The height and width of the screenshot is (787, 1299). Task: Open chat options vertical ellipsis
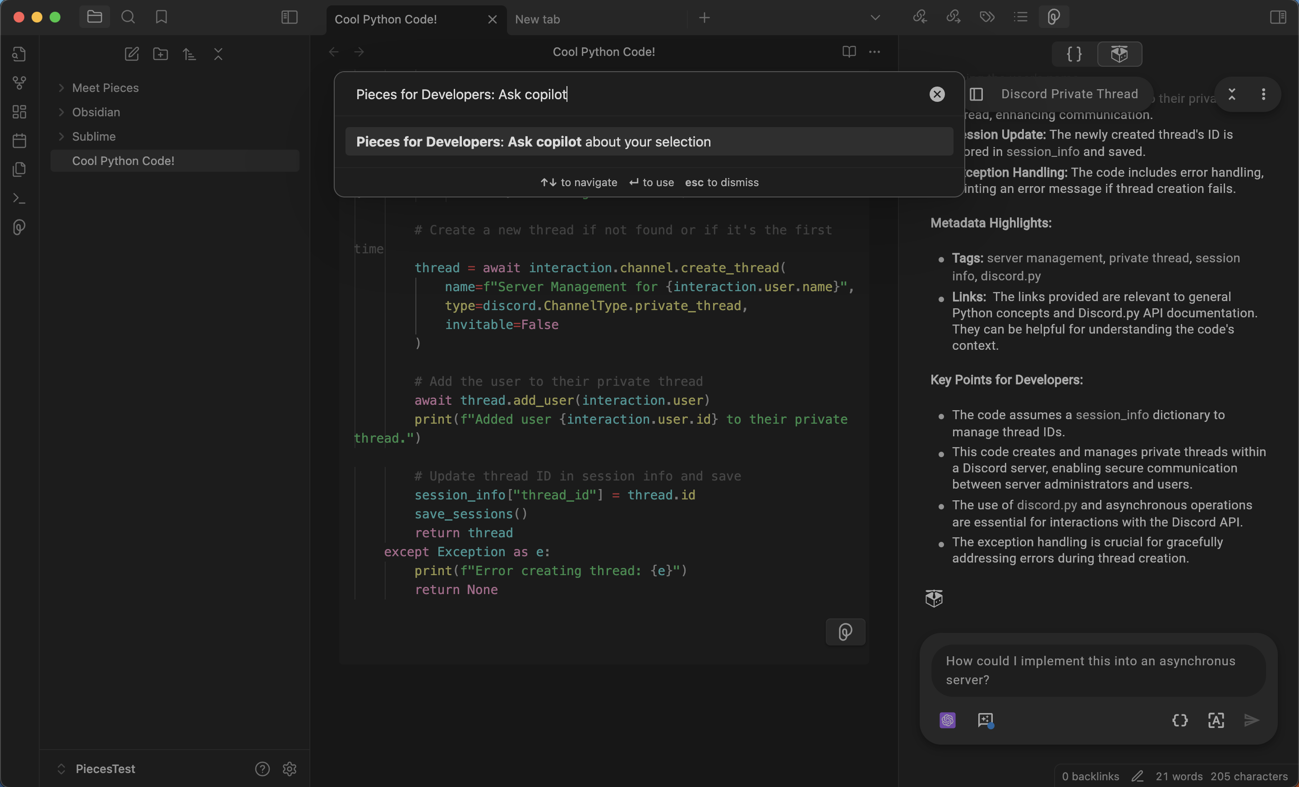[1263, 94]
